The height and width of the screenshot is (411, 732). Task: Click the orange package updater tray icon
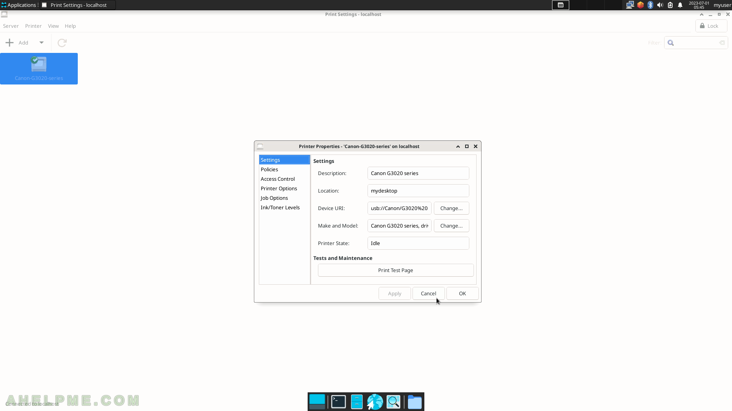(x=640, y=5)
